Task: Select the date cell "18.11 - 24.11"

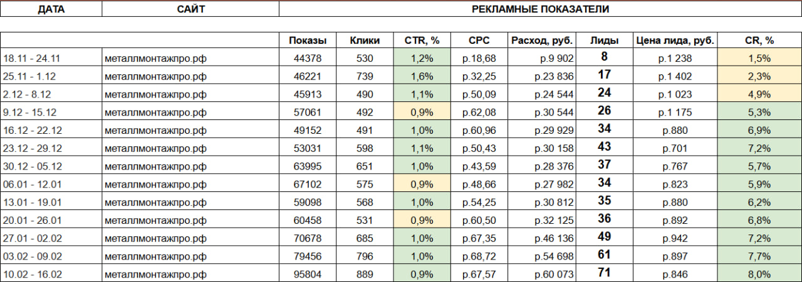Action: (x=51, y=58)
